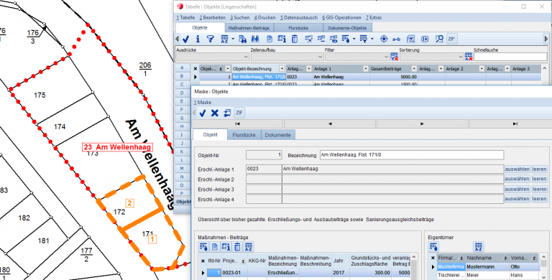Open the arrow beside the toolbar A-Z sort icon

click(x=233, y=39)
